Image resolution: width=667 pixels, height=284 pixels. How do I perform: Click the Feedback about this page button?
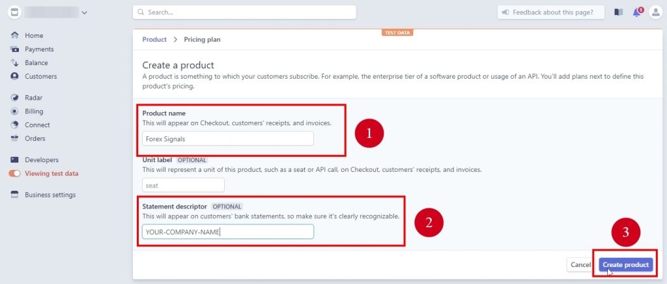tap(551, 12)
